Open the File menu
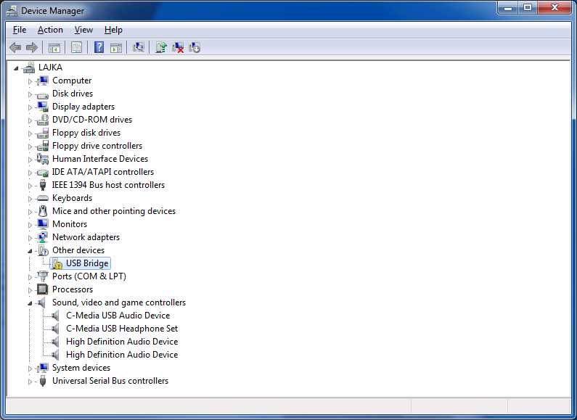This screenshot has height=420, width=577. coord(20,30)
